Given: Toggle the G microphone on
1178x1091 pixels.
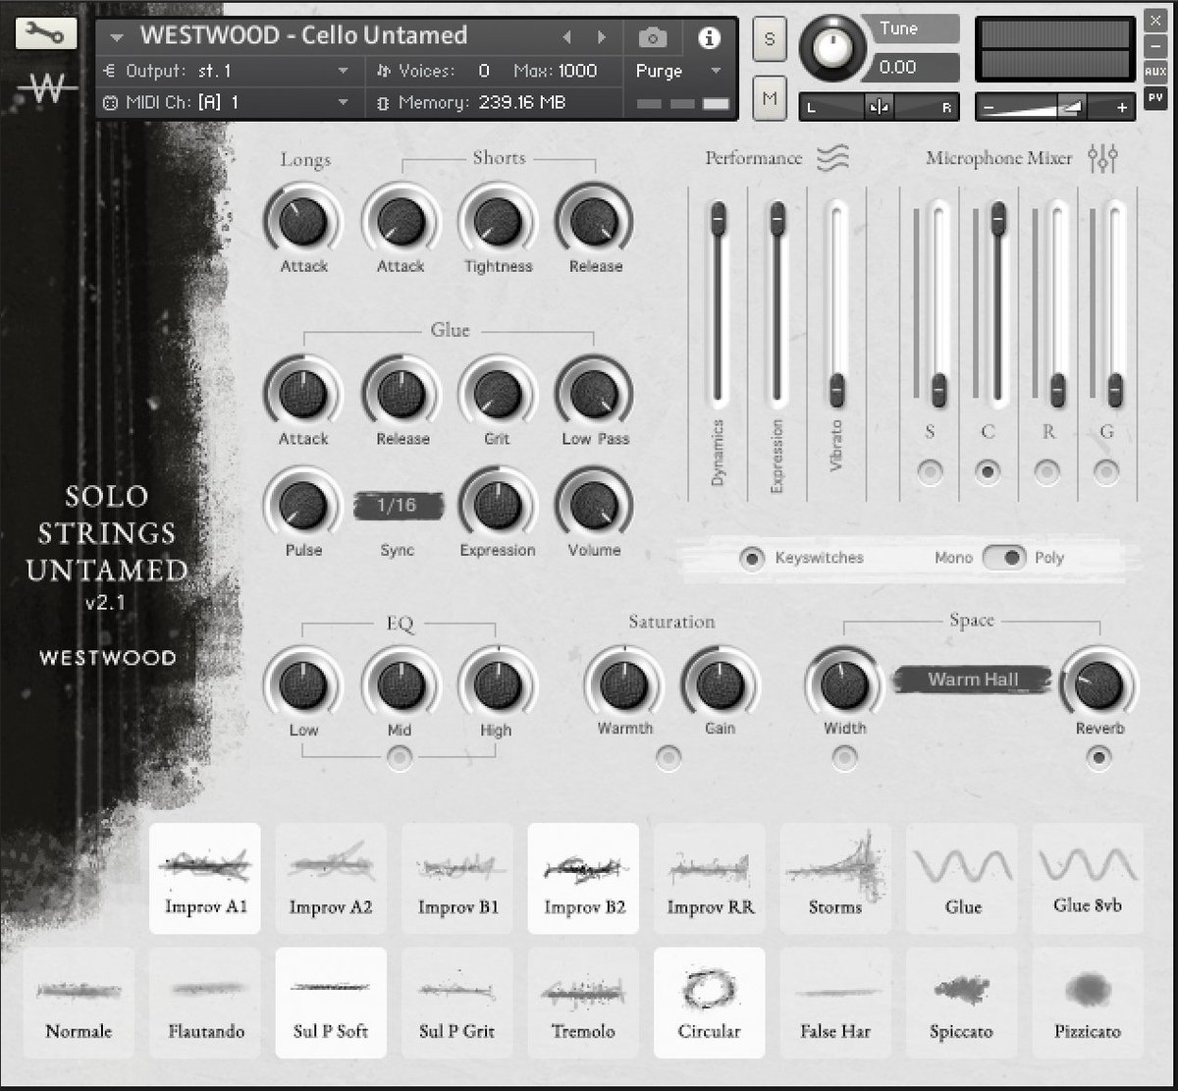Looking at the screenshot, I should (x=1106, y=472).
